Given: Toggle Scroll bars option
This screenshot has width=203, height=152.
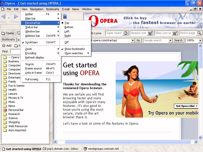Looking at the screenshot, I should tap(41, 42).
